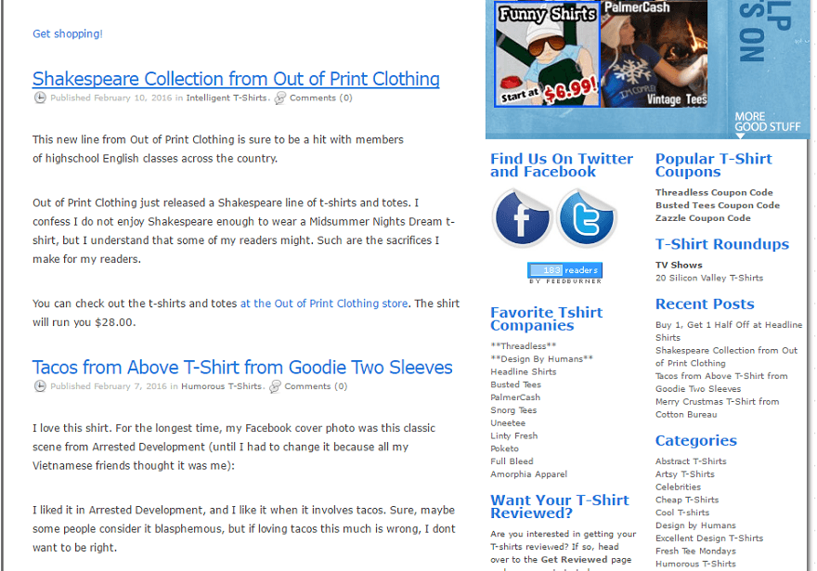Screen dimensions: 817x571
Task: Open Shakespeare Collection from Out of Print Clothing post
Action: click(236, 79)
